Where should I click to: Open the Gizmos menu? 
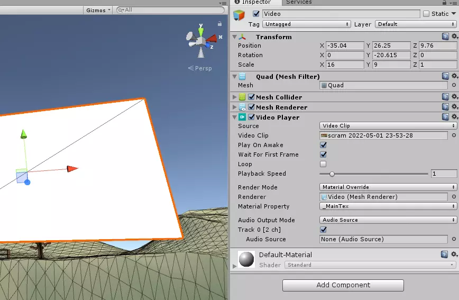[x=98, y=10]
